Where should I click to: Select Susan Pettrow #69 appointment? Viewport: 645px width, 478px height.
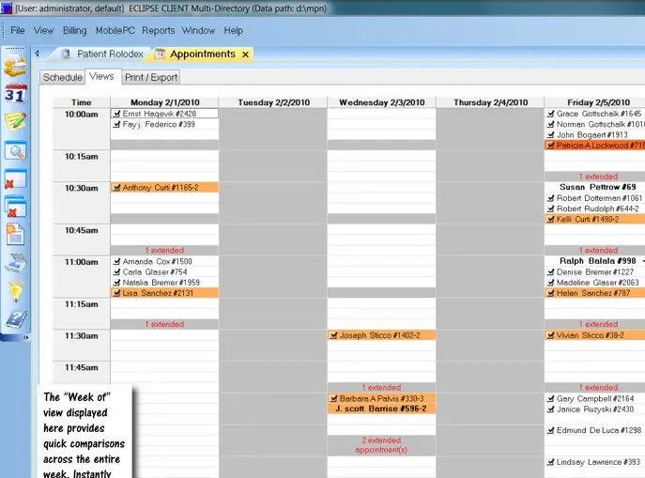pyautogui.click(x=597, y=187)
